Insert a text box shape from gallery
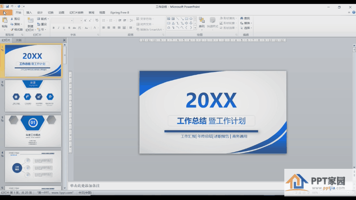Screen dimensions: 356x200 [169, 19]
